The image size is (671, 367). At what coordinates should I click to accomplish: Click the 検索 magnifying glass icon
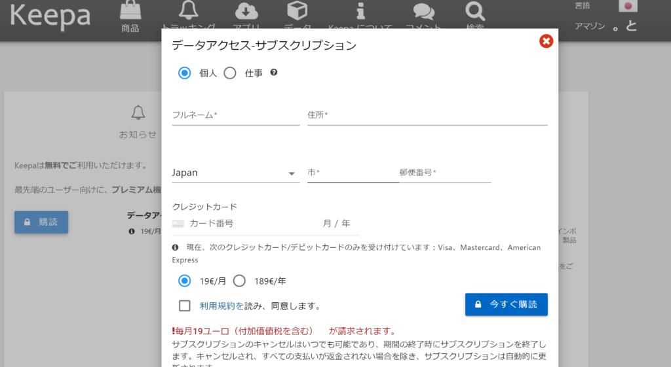(x=474, y=10)
